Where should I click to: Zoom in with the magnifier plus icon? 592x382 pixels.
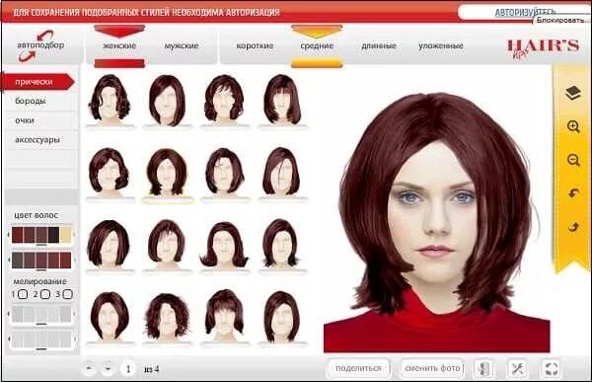tap(573, 126)
